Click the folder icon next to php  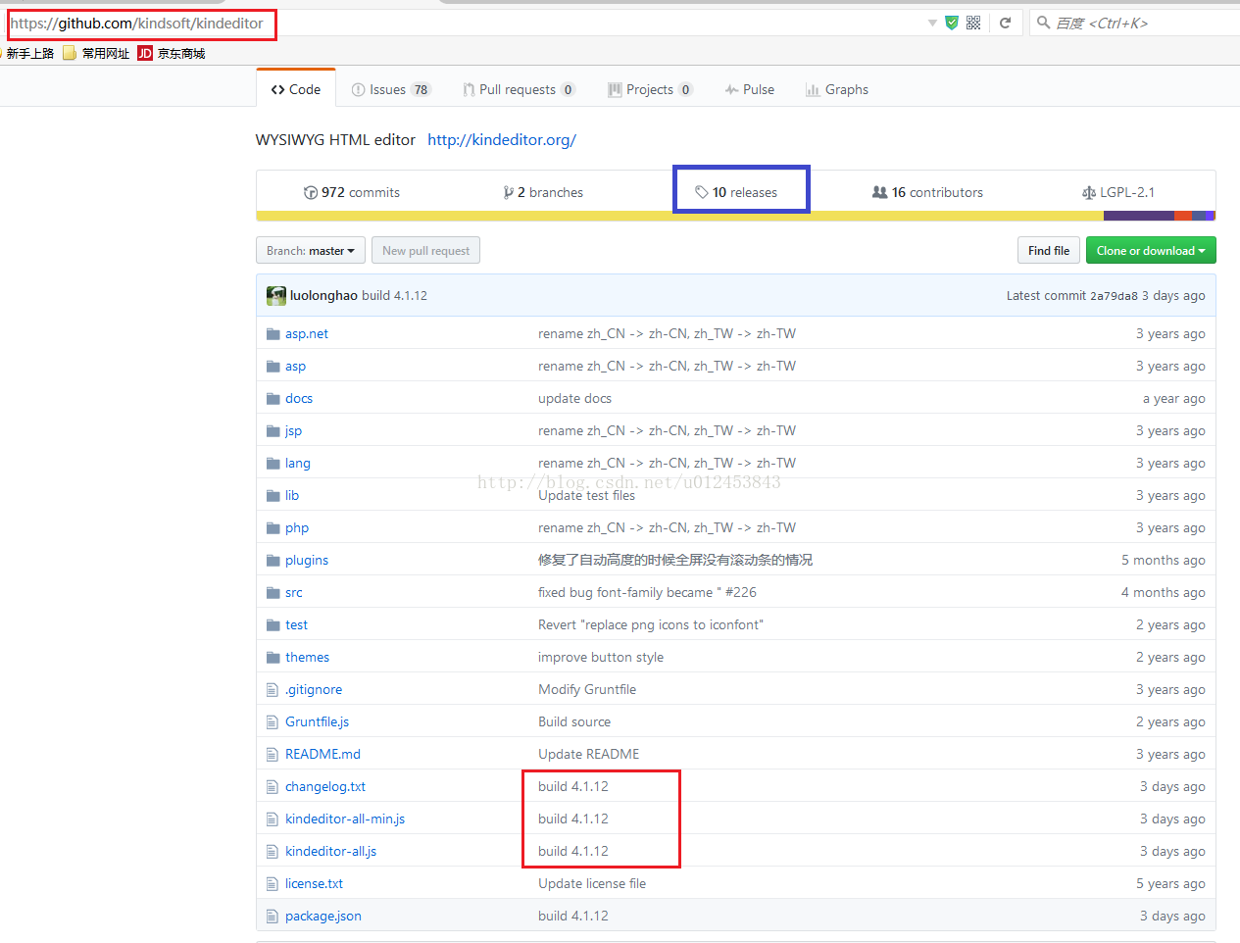[273, 528]
